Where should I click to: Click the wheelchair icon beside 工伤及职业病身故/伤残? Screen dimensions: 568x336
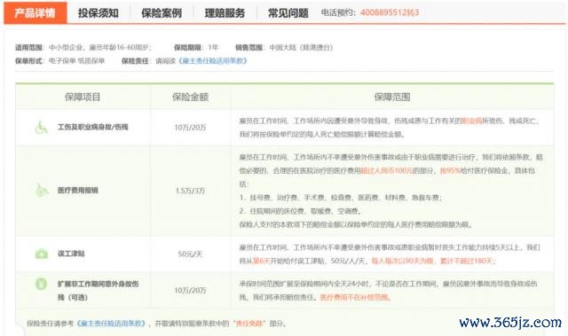(x=42, y=128)
